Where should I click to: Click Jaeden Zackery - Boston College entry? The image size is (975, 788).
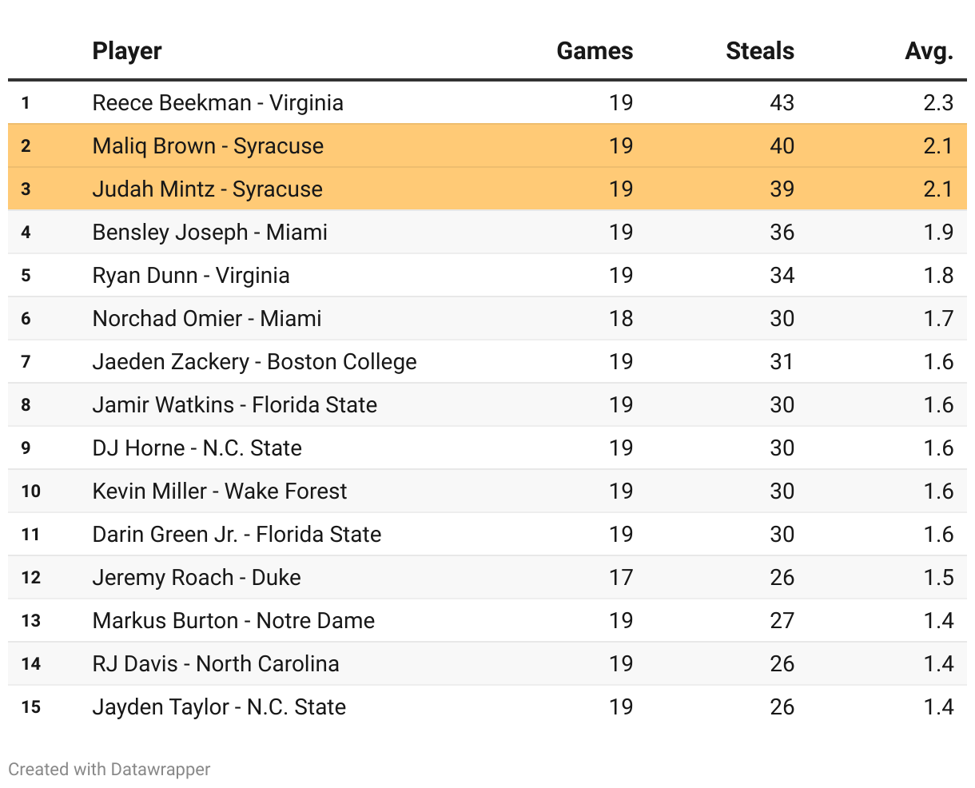(254, 362)
